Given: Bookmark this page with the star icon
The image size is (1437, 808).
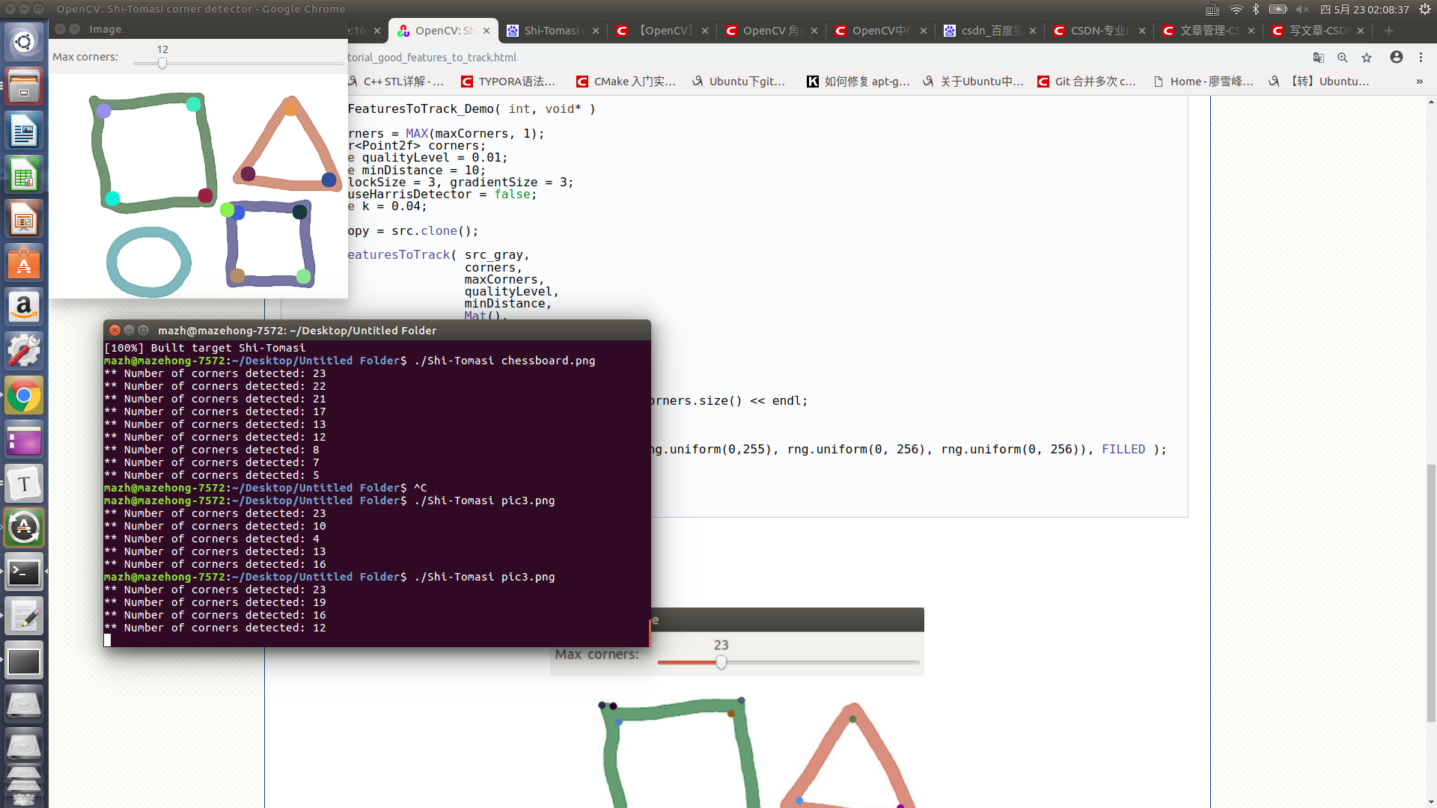Looking at the screenshot, I should coord(1367,58).
